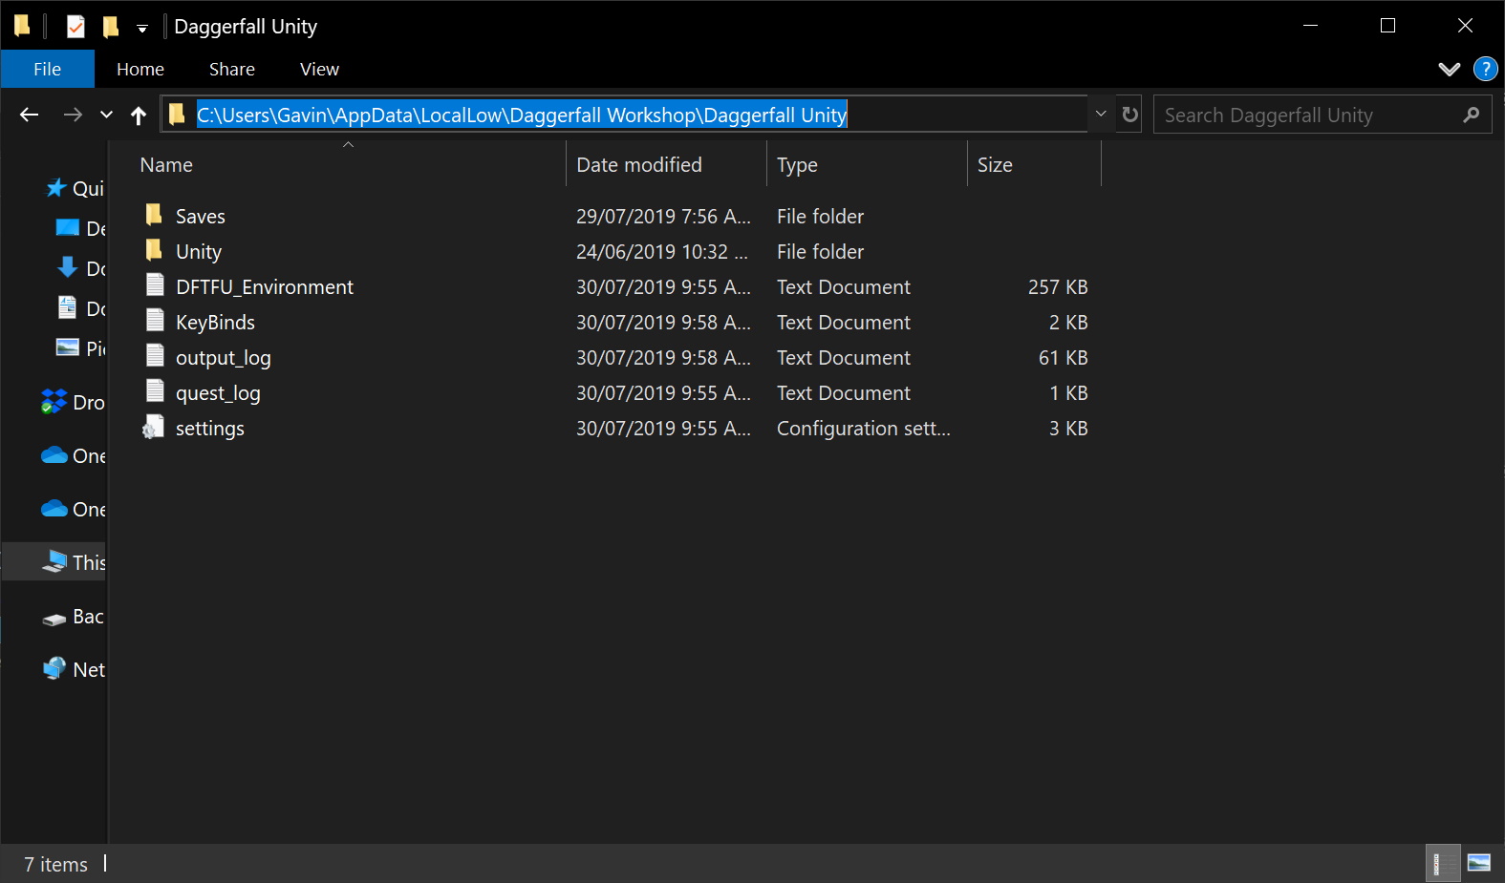Switch to the Share ribbon tab
The height and width of the screenshot is (883, 1505).
click(232, 69)
